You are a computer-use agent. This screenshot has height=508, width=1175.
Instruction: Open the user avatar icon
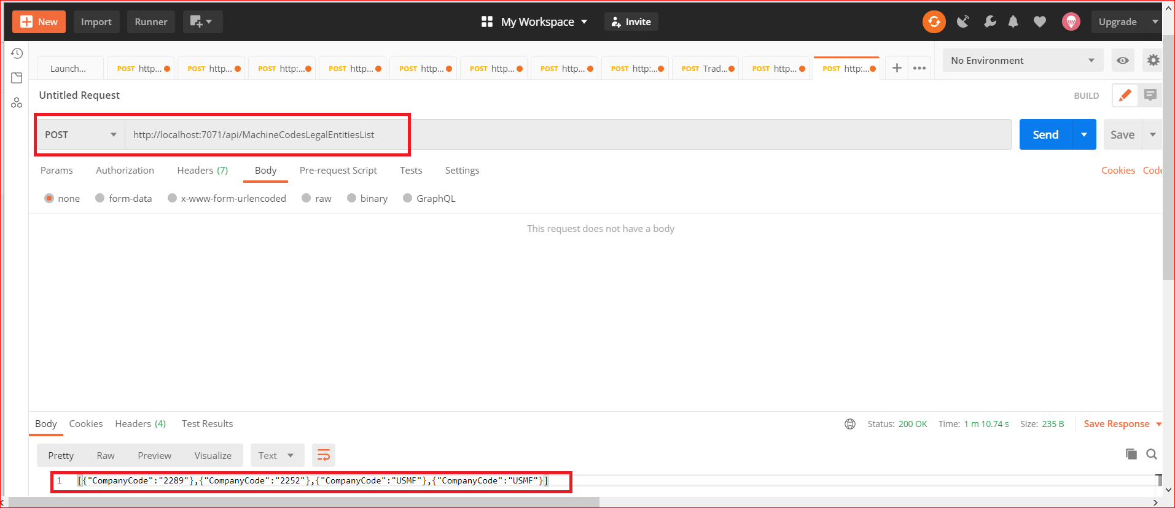[x=1071, y=21]
